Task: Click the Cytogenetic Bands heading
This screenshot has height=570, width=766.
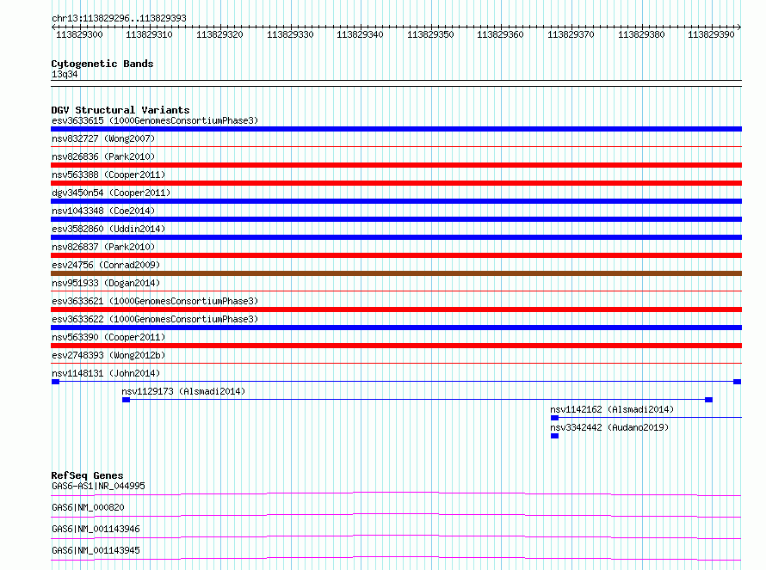Action: click(x=102, y=64)
